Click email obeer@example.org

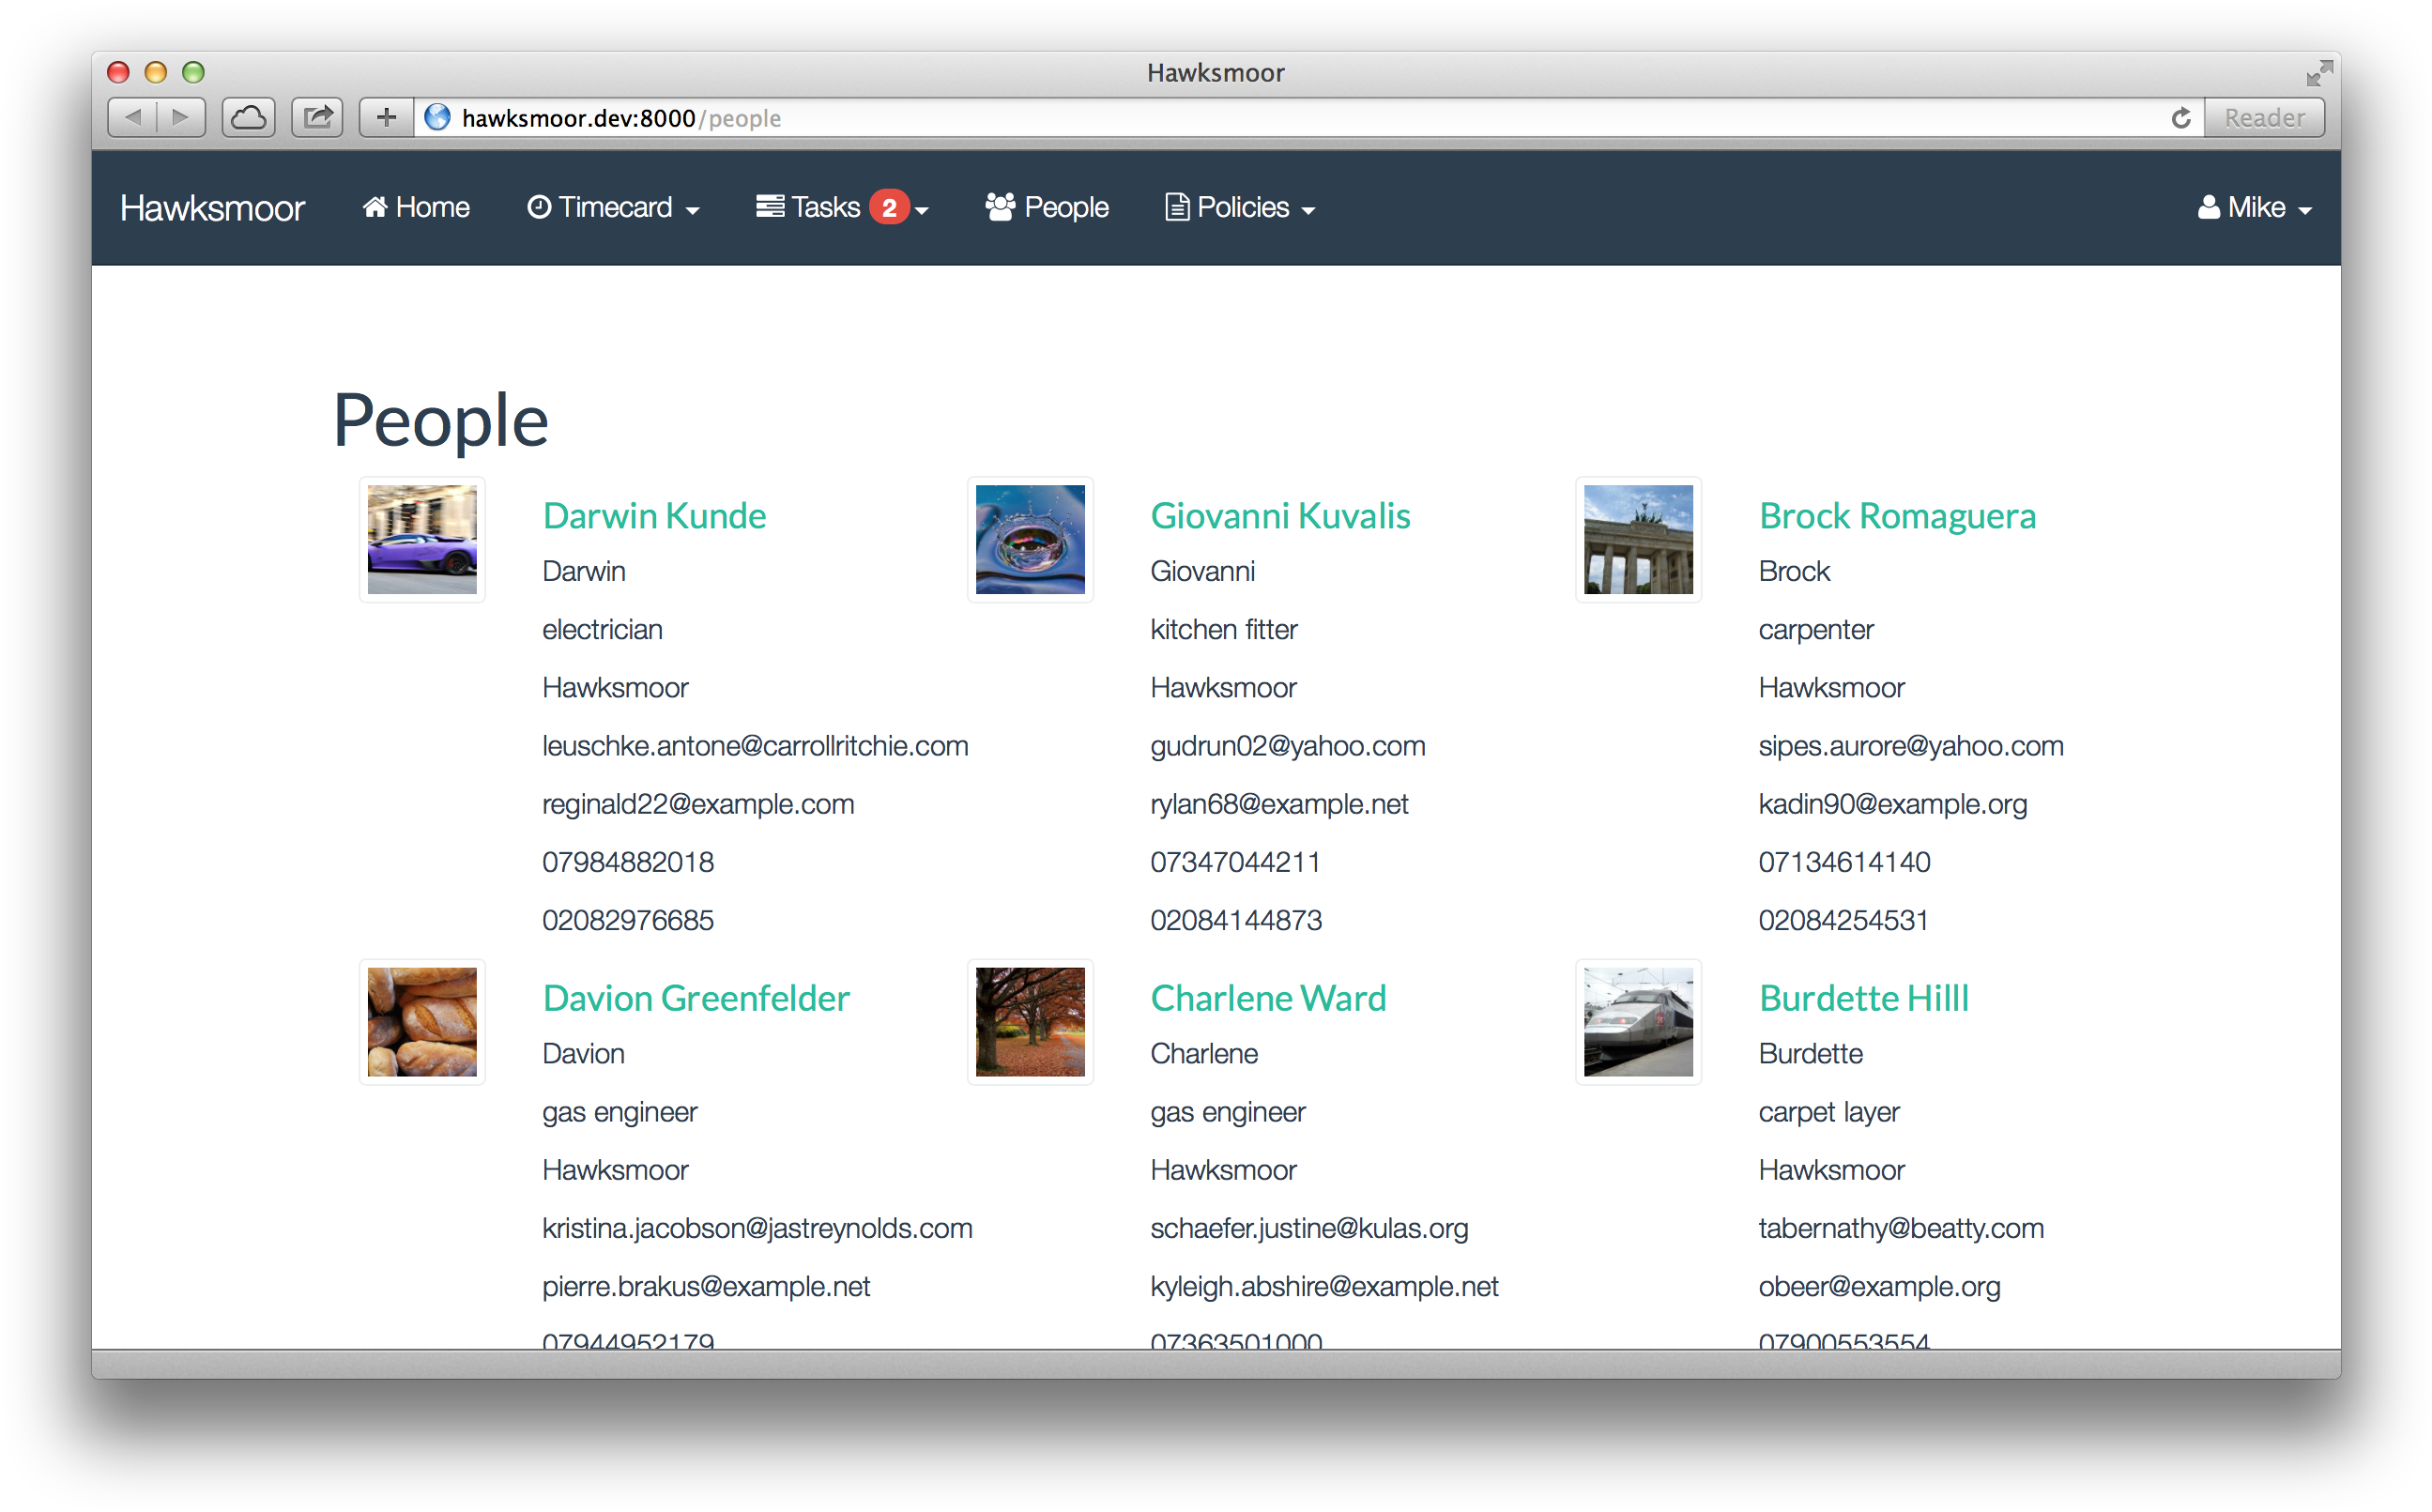(x=1880, y=1286)
